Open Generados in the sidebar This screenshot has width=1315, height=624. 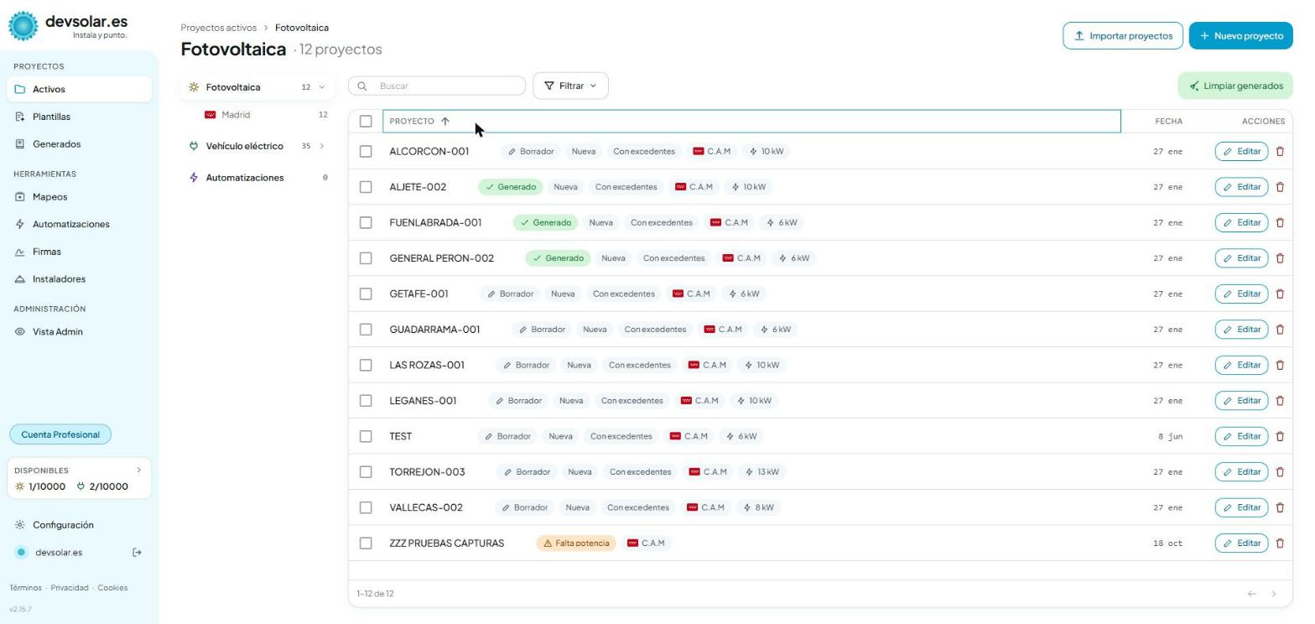coord(81,144)
